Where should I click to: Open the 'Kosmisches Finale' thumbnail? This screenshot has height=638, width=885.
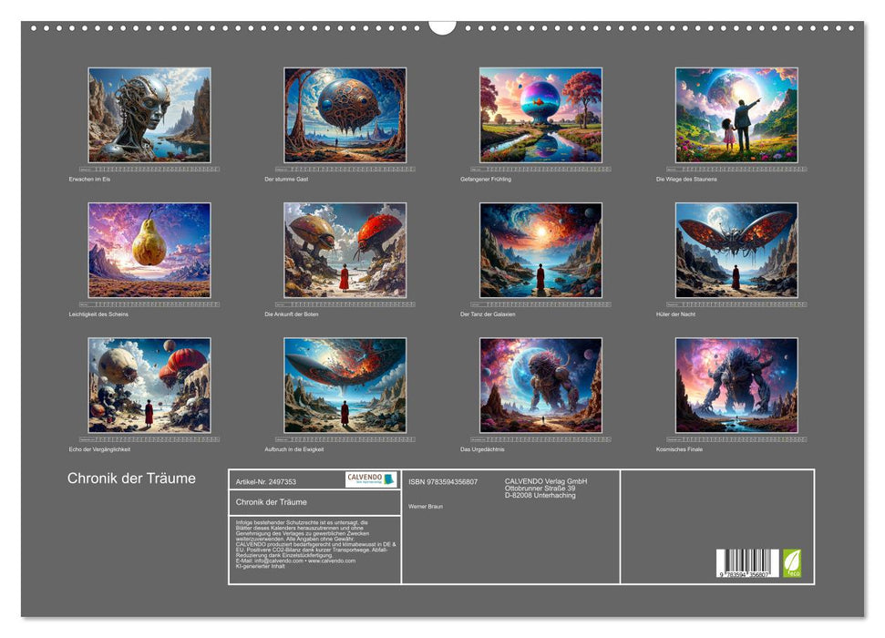pos(736,385)
